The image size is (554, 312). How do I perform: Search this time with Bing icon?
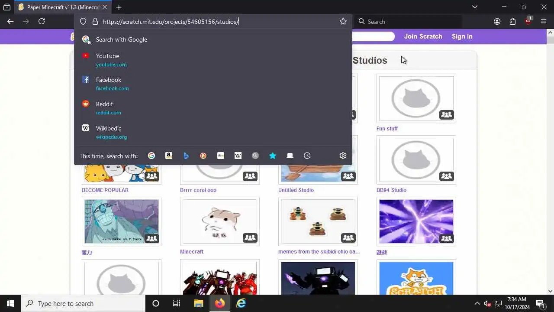pos(186,156)
